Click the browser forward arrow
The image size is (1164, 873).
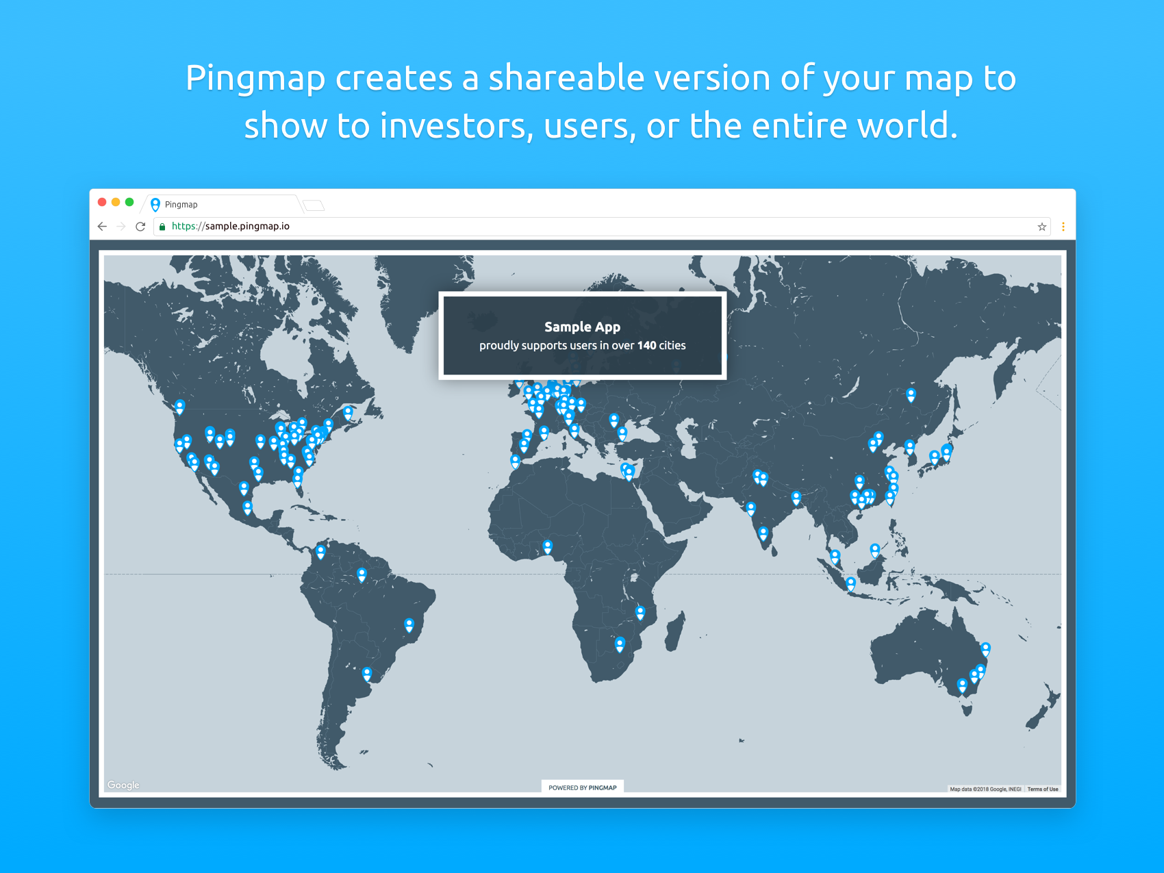[121, 227]
